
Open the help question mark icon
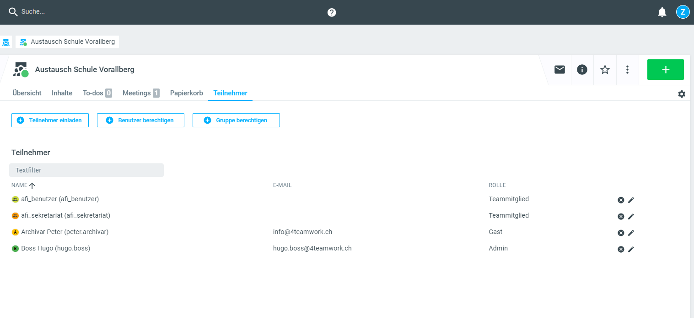332,12
